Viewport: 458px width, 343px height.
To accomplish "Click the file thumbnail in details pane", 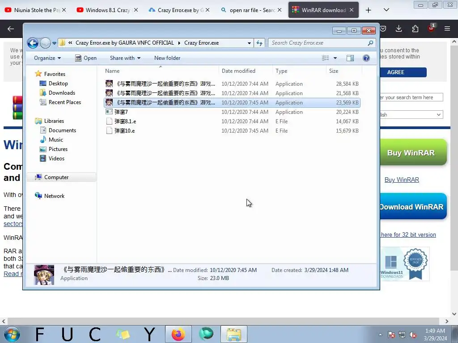I will point(44,275).
